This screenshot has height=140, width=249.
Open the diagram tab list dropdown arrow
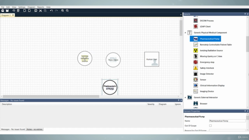click(181, 15)
